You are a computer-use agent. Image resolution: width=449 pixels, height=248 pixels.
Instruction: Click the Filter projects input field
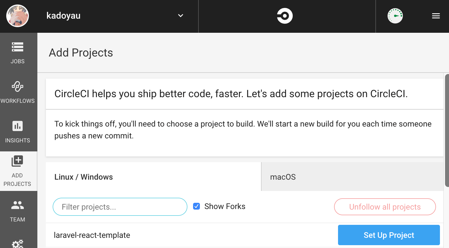[120, 207]
